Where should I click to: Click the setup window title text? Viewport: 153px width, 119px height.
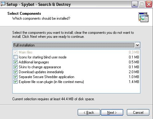39,5
